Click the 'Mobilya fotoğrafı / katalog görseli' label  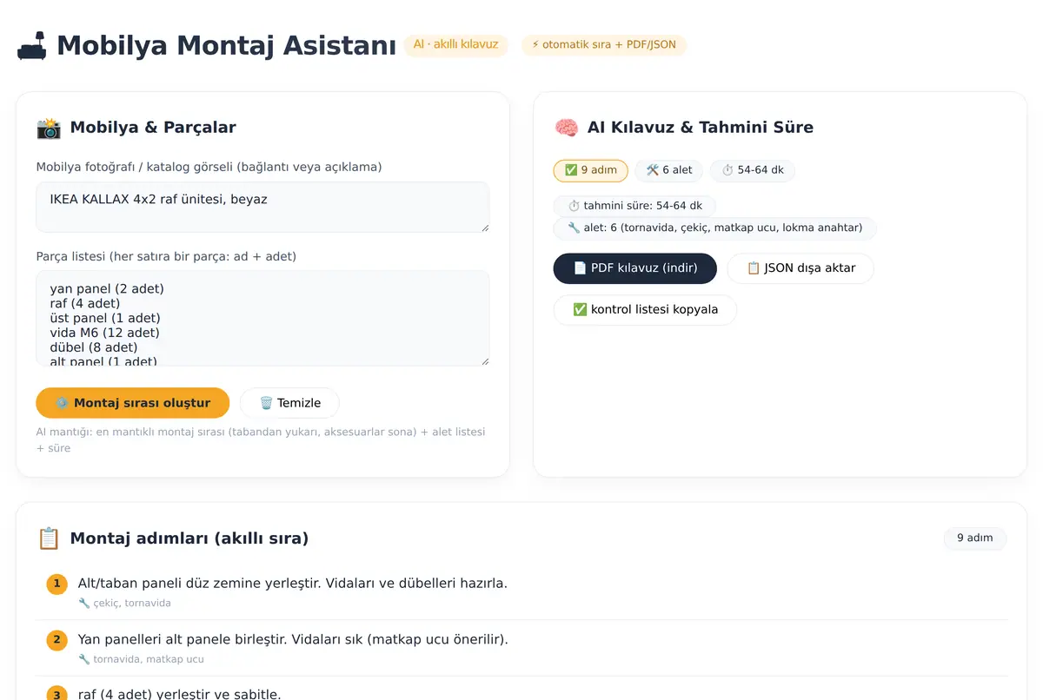point(209,167)
